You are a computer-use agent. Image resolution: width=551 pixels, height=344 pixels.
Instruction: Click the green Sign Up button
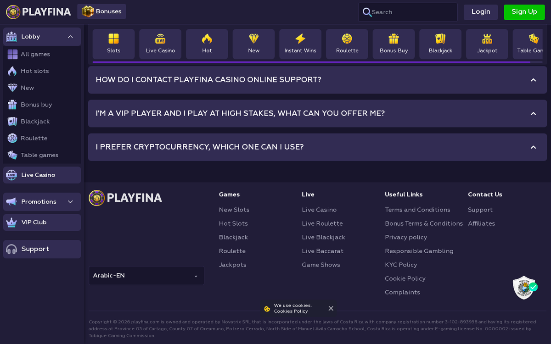pyautogui.click(x=524, y=12)
